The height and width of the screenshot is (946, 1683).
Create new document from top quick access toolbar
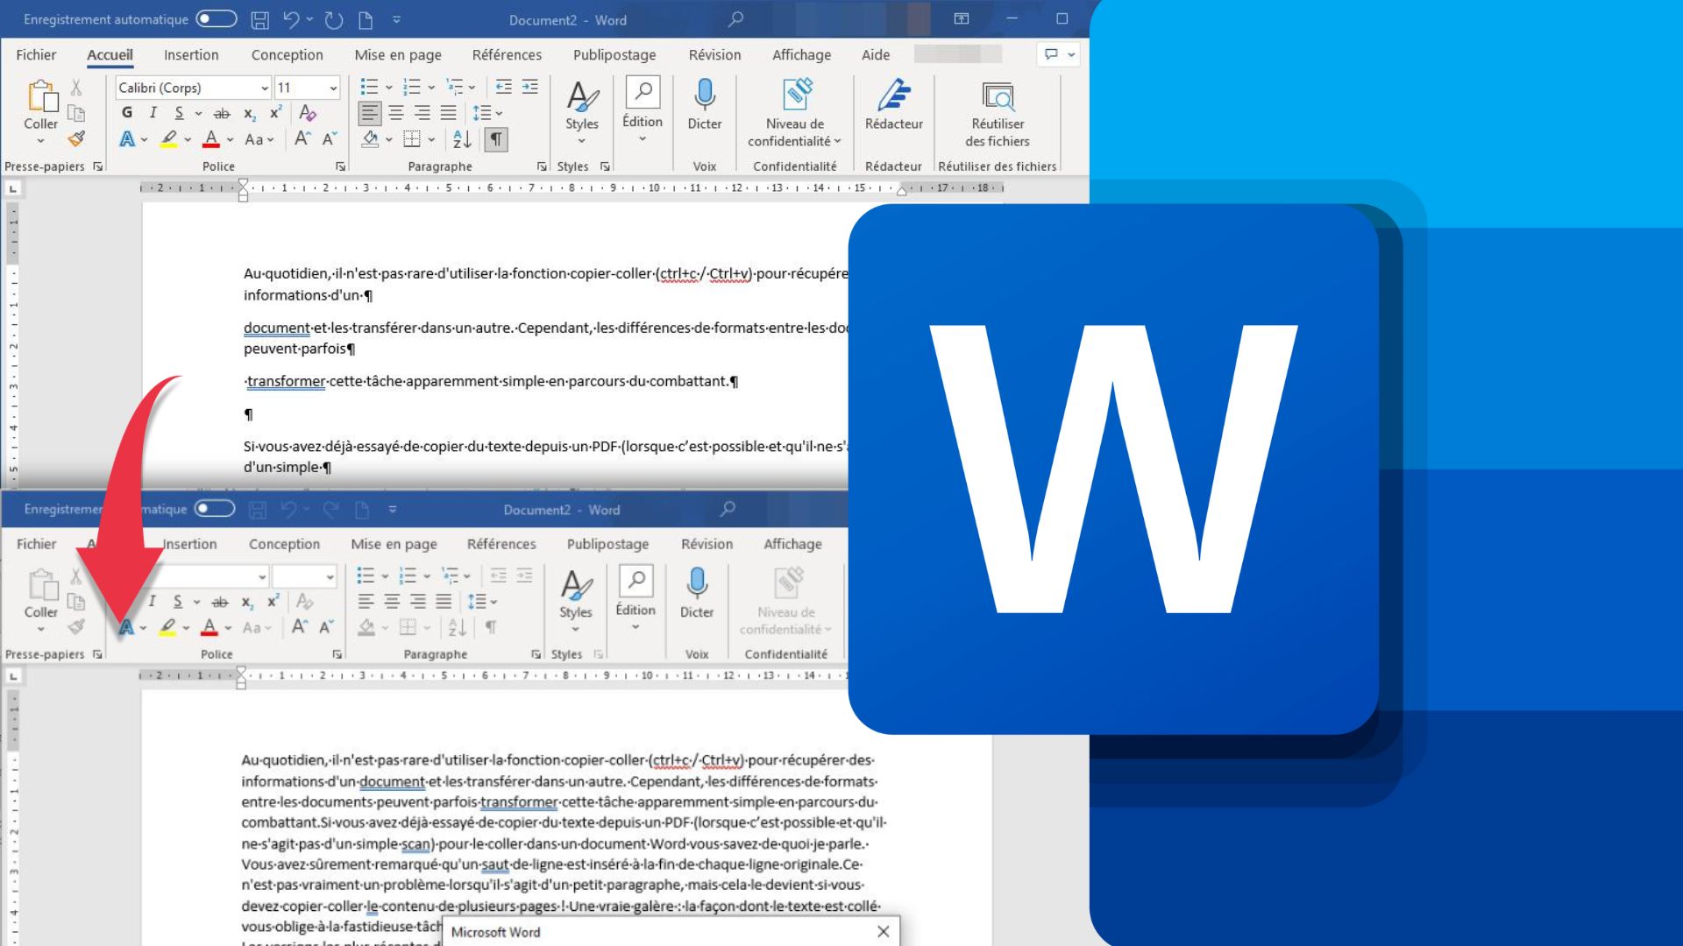coord(366,19)
